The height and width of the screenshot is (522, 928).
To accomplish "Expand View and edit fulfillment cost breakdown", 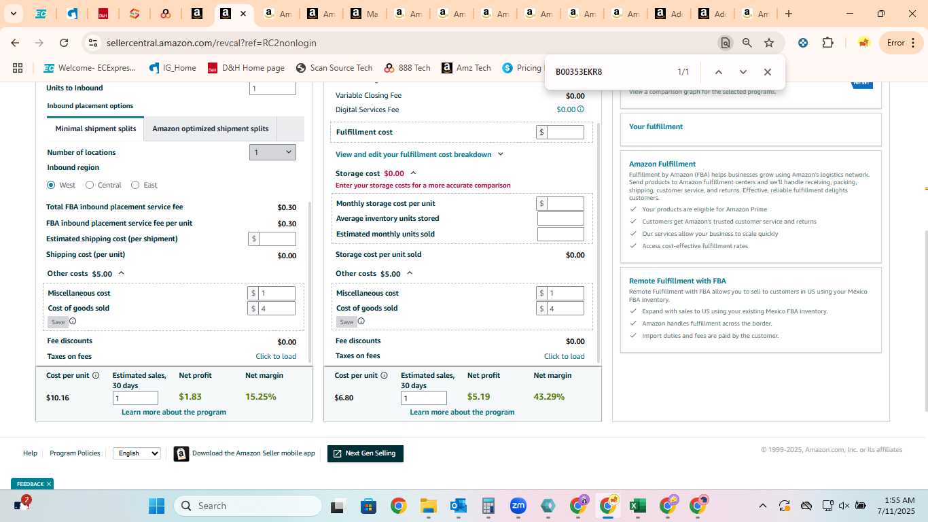I will pyautogui.click(x=419, y=154).
